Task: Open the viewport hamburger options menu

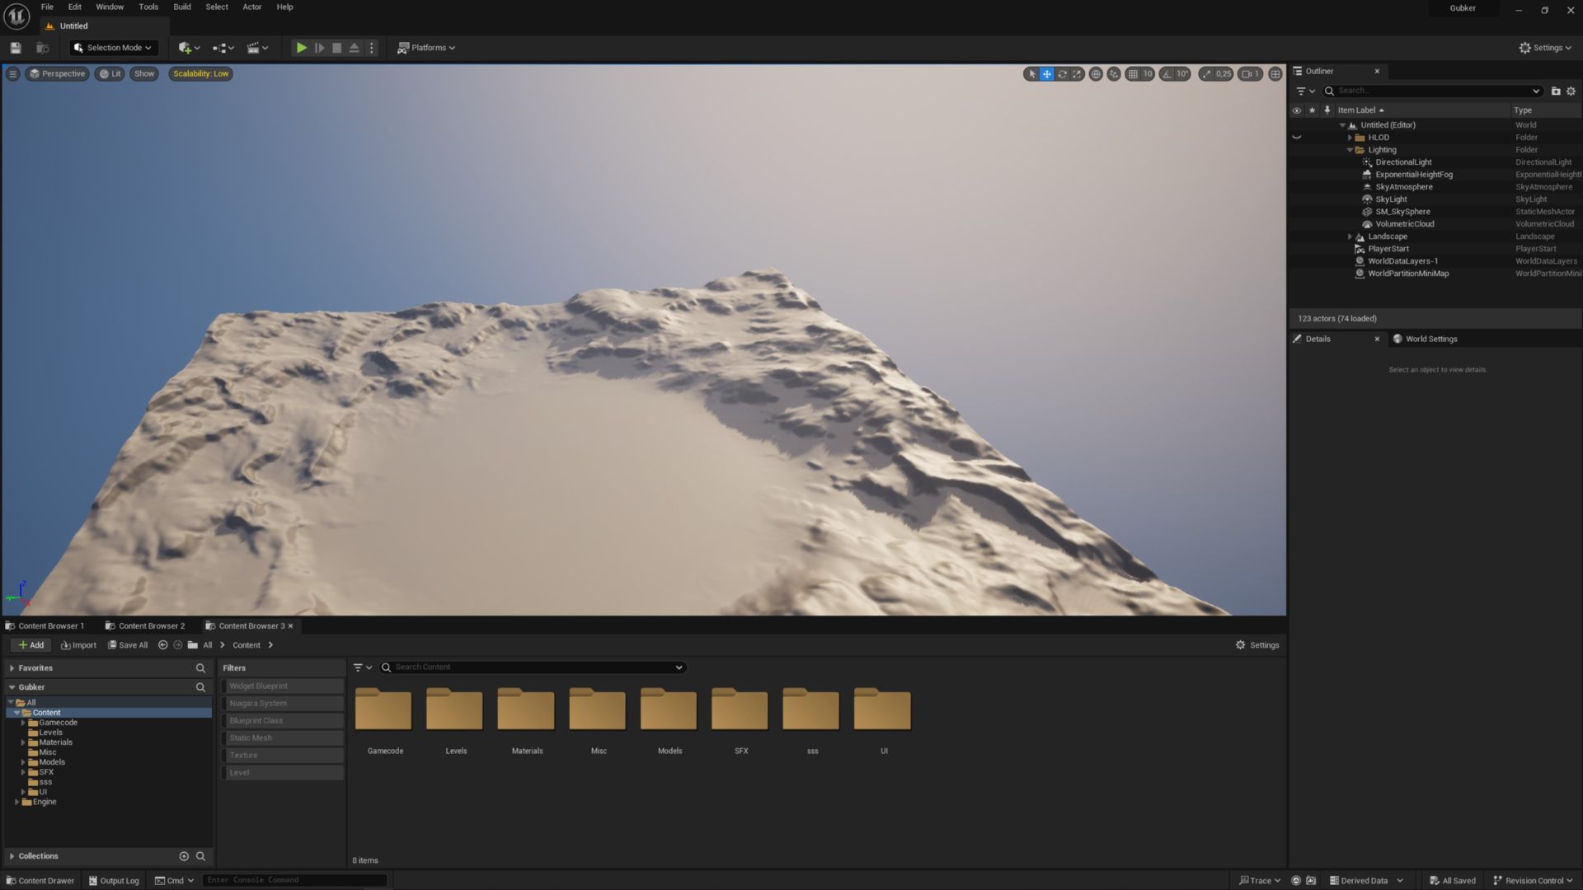Action: (12, 74)
